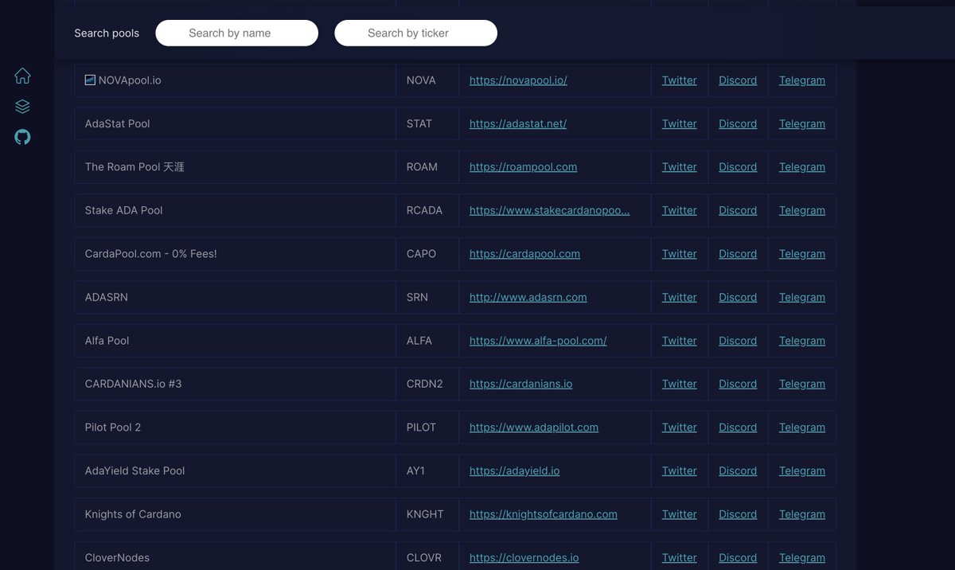Open the layers stack icon in sidebar

point(22,107)
